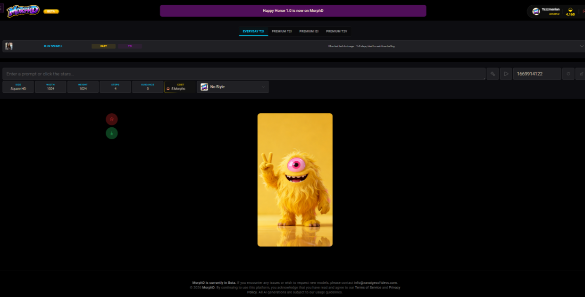Click the green download image icon
Viewport: 585px width, 297px height.
111,133
